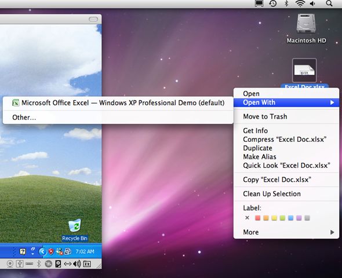Choose Get Info
Image resolution: width=342 pixels, height=278 pixels.
[286, 131]
